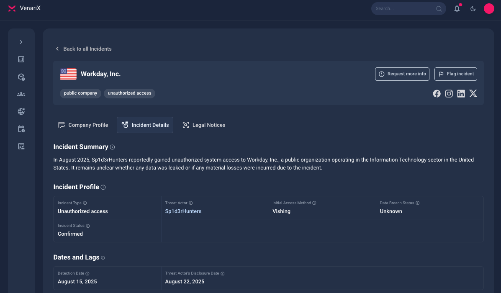Switch to the Legal Notices tab
This screenshot has width=501, height=293.
coord(204,125)
